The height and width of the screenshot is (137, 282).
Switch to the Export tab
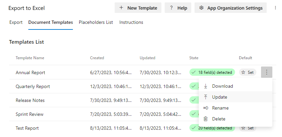[x=16, y=23]
